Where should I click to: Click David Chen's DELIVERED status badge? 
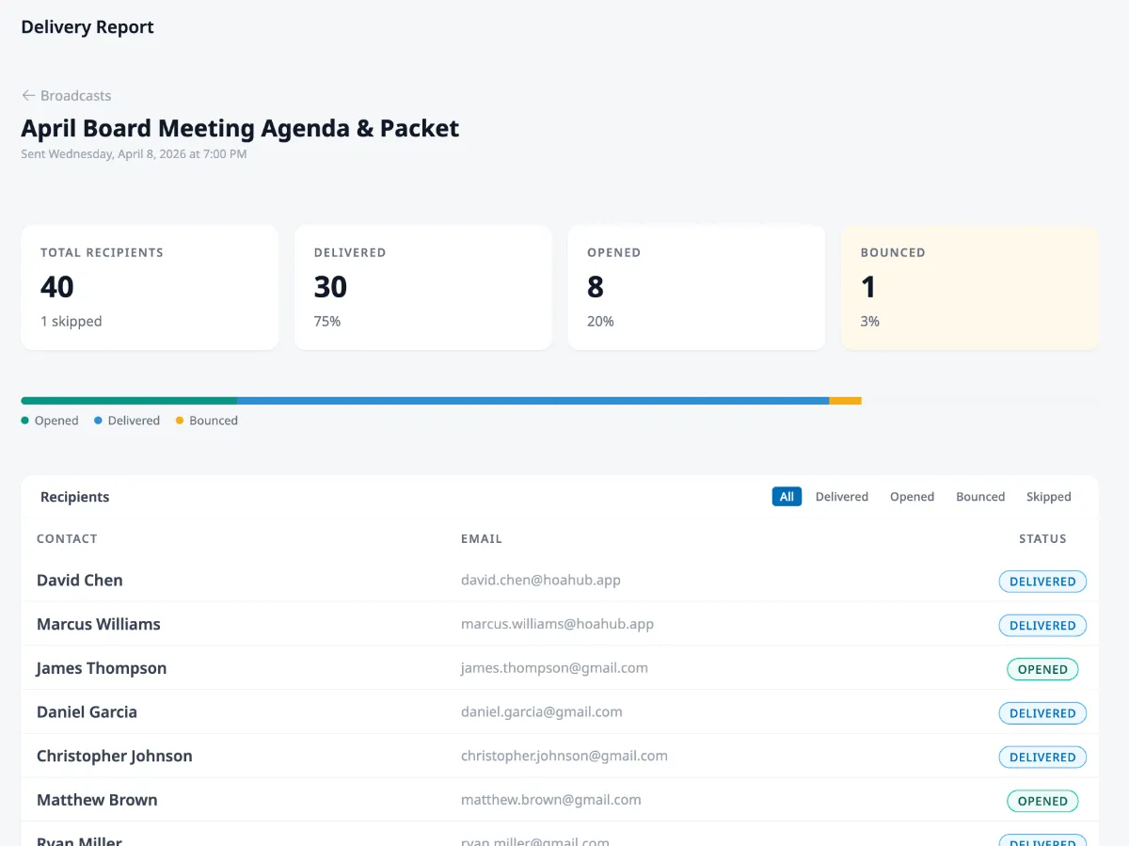(1042, 581)
